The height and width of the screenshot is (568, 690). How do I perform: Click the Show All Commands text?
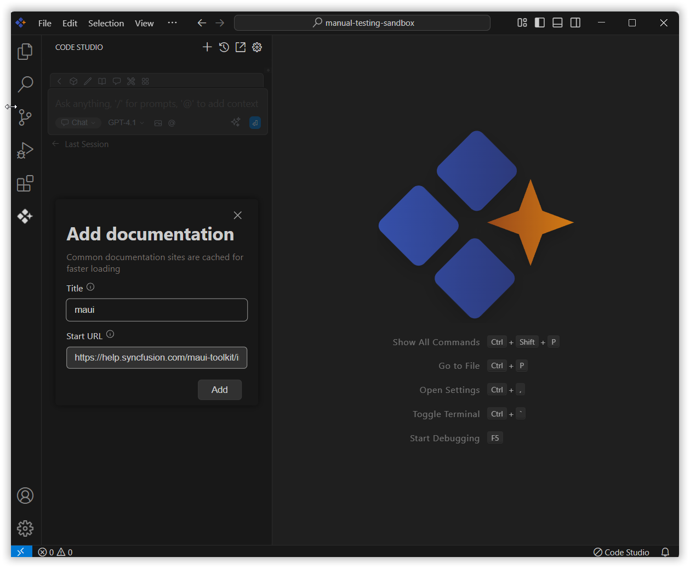point(436,342)
